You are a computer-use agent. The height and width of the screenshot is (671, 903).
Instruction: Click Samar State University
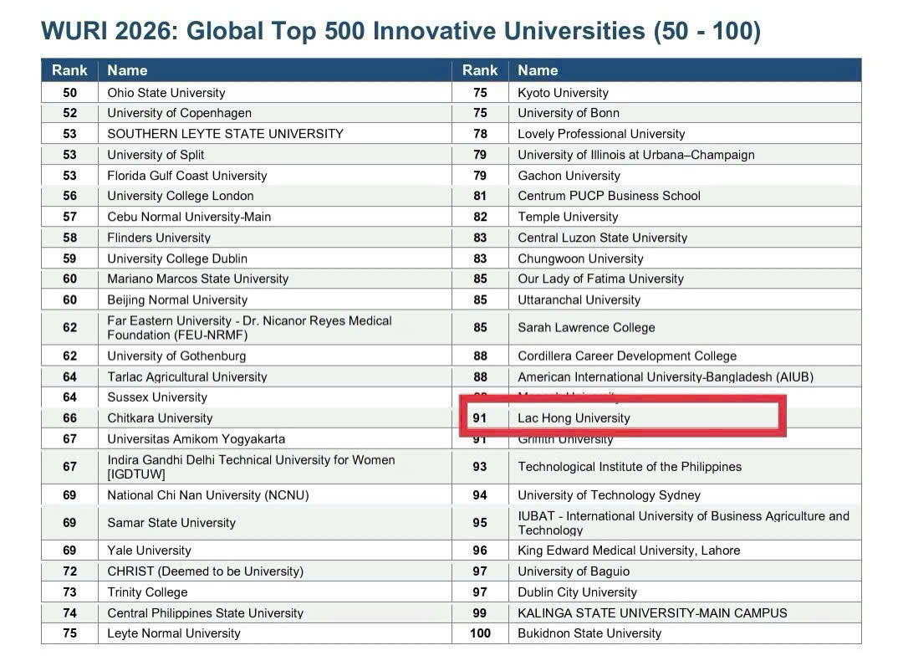(x=171, y=523)
